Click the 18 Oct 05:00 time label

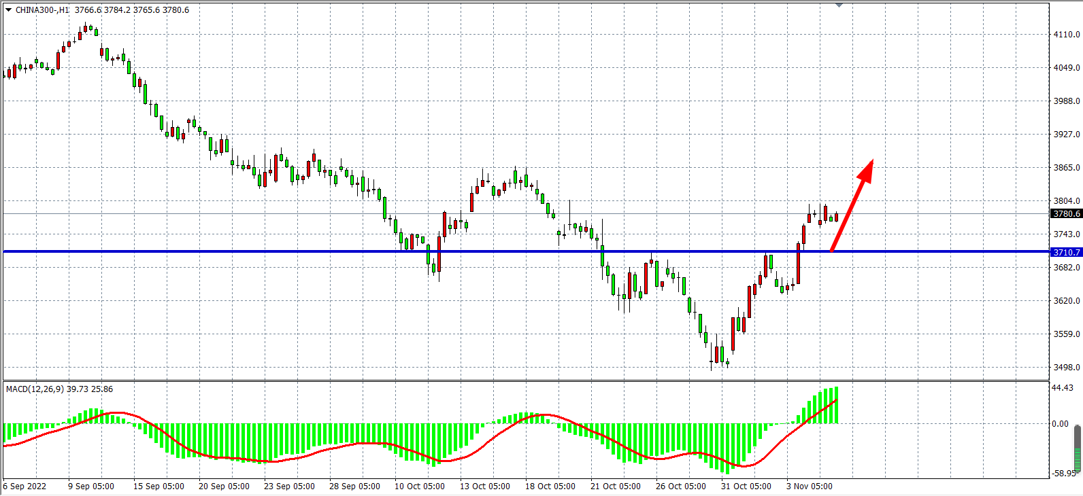pos(550,486)
